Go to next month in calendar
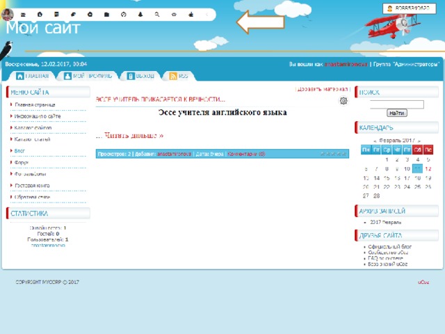 419,140
